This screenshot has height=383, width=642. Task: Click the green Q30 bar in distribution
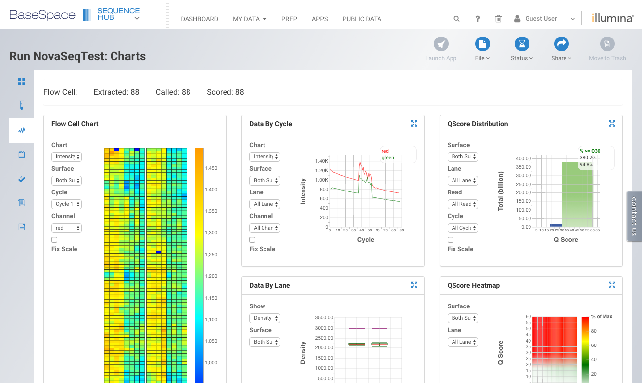coord(577,194)
